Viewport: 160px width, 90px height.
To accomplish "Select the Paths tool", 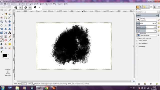I will coord(5,18).
